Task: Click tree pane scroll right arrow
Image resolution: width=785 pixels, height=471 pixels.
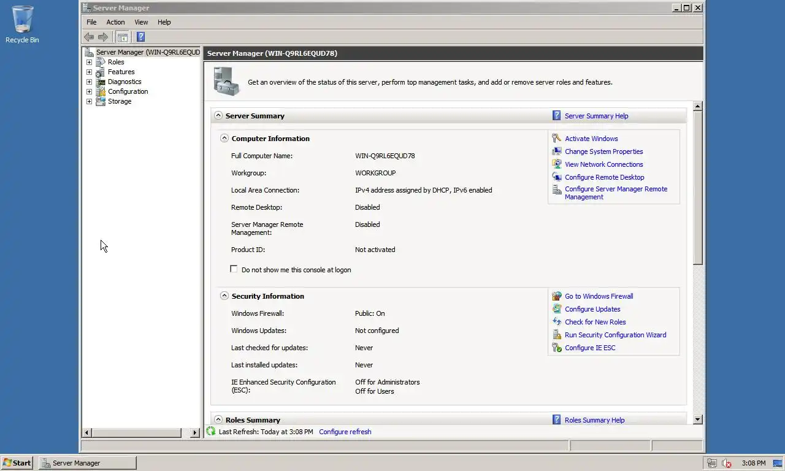Action: click(x=195, y=432)
